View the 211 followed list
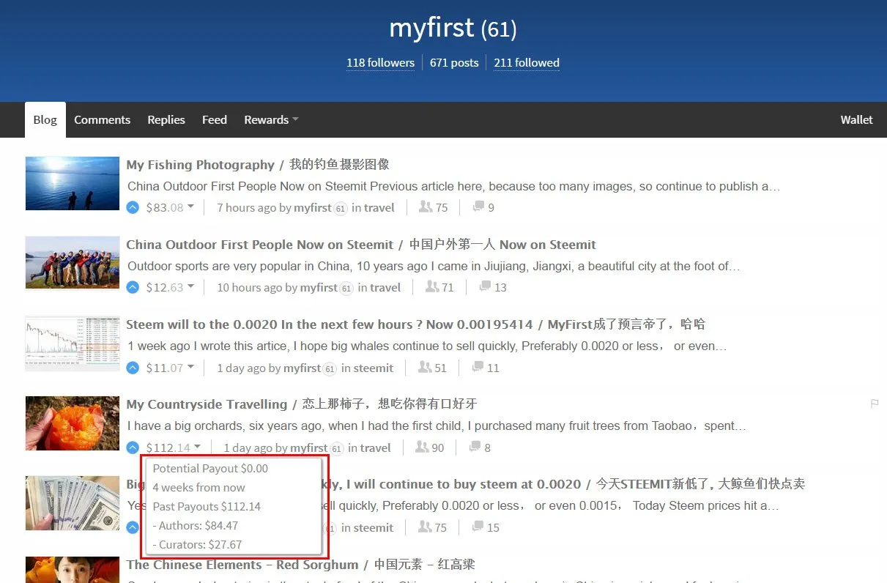The image size is (887, 583). click(527, 63)
